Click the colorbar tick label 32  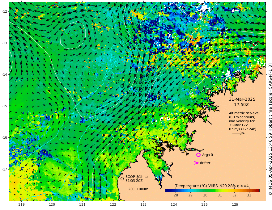pos(234,195)
